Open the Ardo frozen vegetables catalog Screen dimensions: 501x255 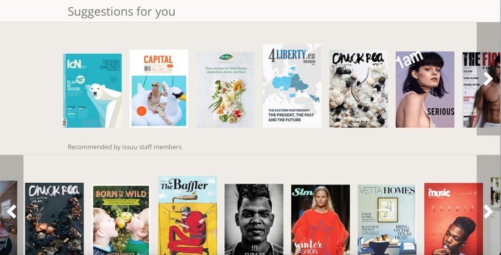(x=225, y=90)
